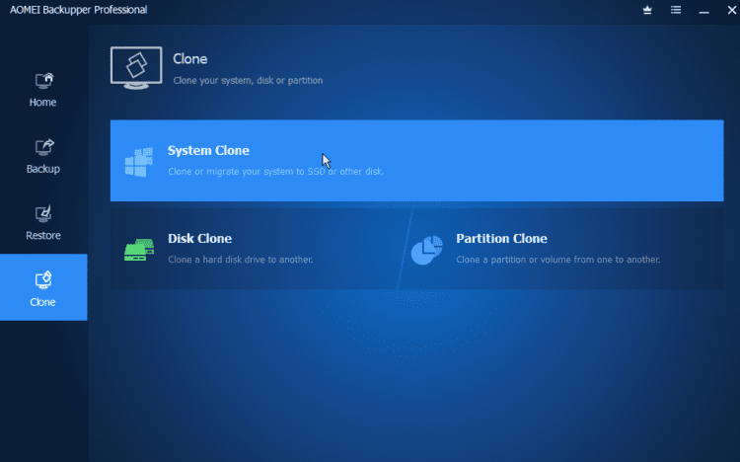Choose System Clone option

coord(416,161)
